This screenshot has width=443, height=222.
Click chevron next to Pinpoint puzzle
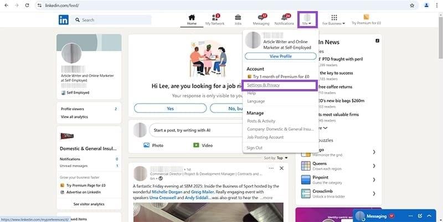tap(374, 179)
